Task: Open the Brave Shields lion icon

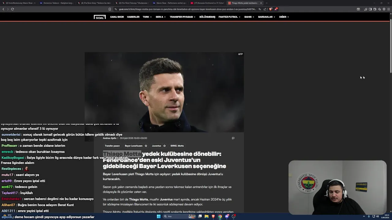Action: pyautogui.click(x=270, y=9)
